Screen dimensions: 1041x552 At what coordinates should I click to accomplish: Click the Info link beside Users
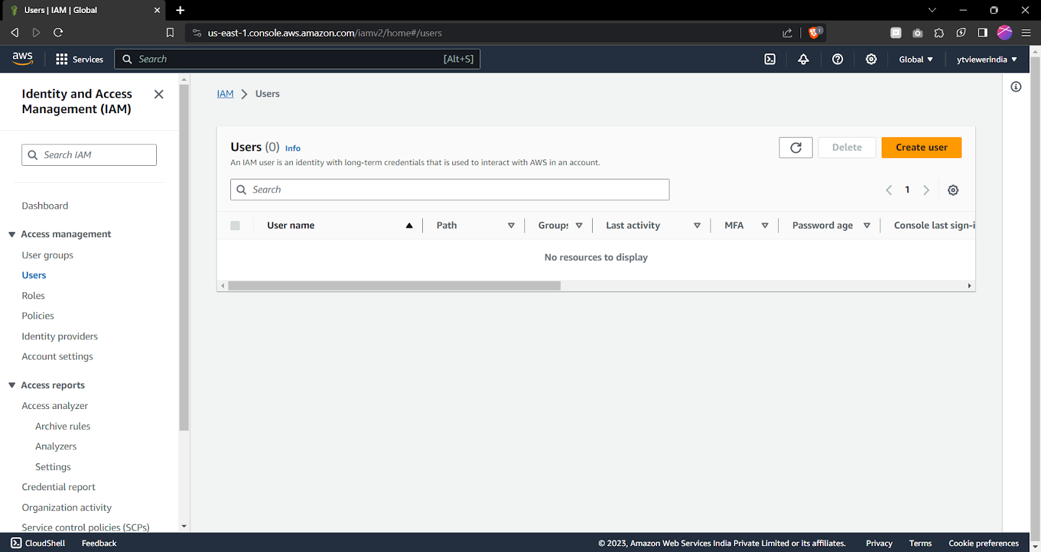pos(293,148)
